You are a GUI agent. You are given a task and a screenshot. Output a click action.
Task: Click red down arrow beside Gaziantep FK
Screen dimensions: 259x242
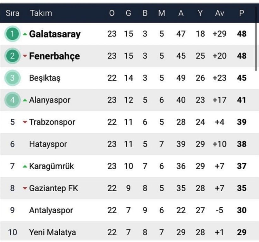coord(25,188)
